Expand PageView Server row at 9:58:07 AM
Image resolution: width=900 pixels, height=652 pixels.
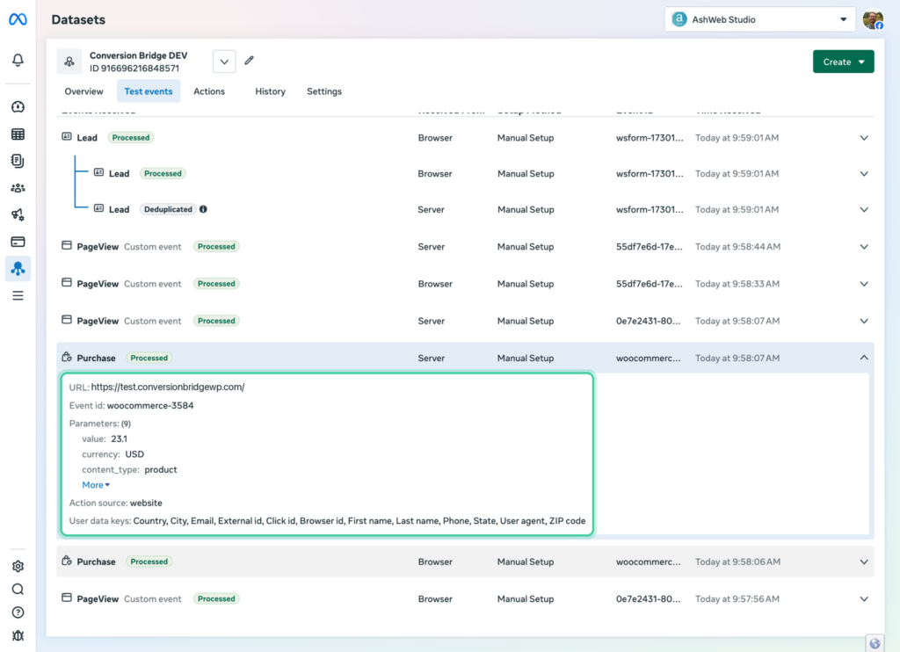tap(863, 321)
